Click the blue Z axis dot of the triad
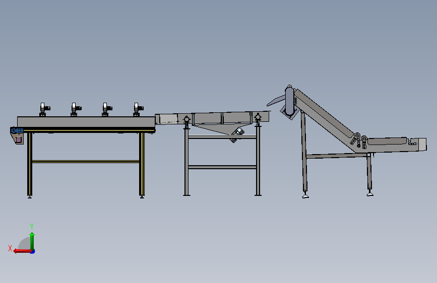Image resolution: width=437 pixels, height=283 pixels. point(33,252)
